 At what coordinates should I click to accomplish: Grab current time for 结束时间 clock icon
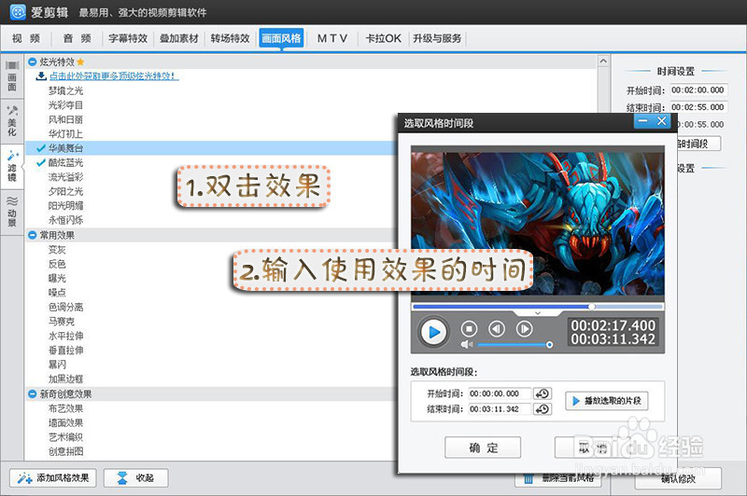tap(543, 409)
